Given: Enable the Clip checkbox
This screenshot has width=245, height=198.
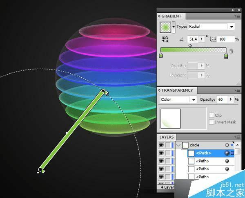Looking at the screenshot, I should point(212,115).
